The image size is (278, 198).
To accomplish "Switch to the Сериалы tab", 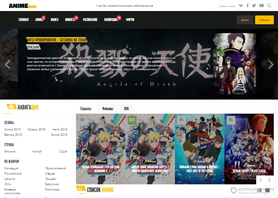I will click(x=86, y=109).
